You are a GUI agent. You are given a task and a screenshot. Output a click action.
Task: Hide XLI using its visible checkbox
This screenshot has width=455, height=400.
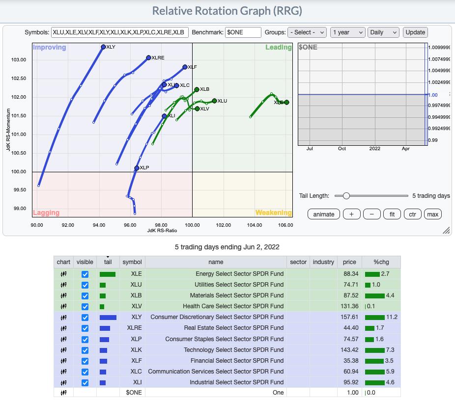(85, 383)
